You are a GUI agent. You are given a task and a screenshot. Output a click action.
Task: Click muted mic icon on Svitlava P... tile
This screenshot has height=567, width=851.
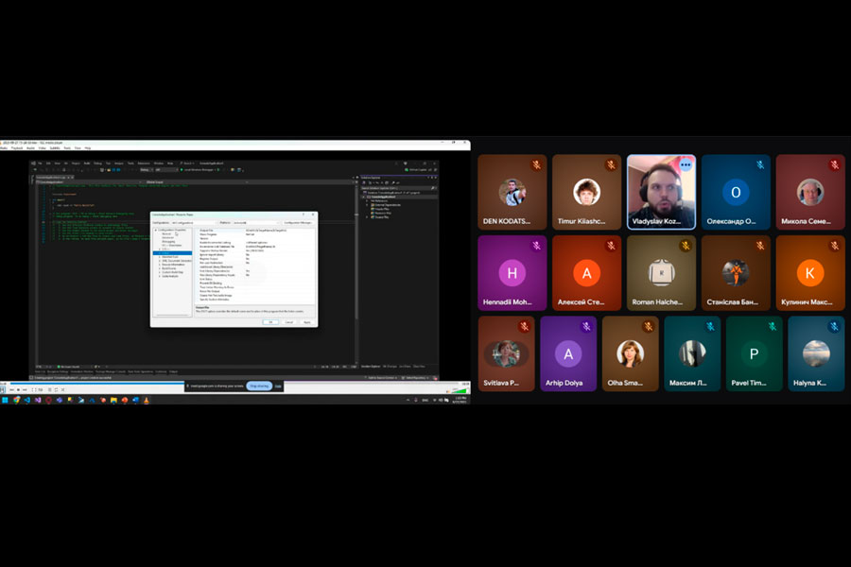[x=524, y=326]
